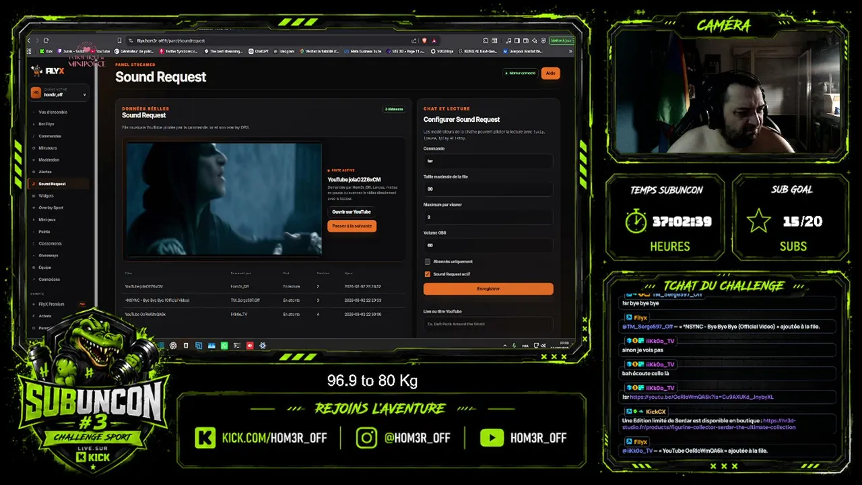
Task: Click the Aide button
Action: pyautogui.click(x=550, y=73)
